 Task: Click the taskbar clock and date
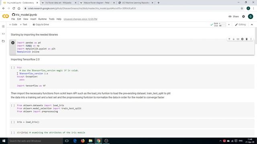[250, 141]
